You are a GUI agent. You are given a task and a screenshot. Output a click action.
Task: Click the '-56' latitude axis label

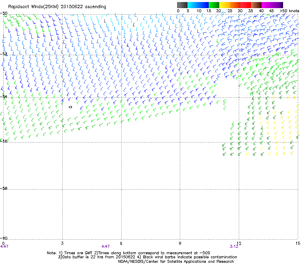point(4,141)
